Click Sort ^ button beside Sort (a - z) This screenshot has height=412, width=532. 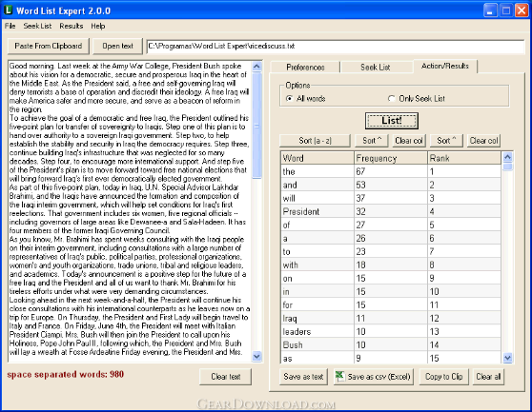click(372, 141)
